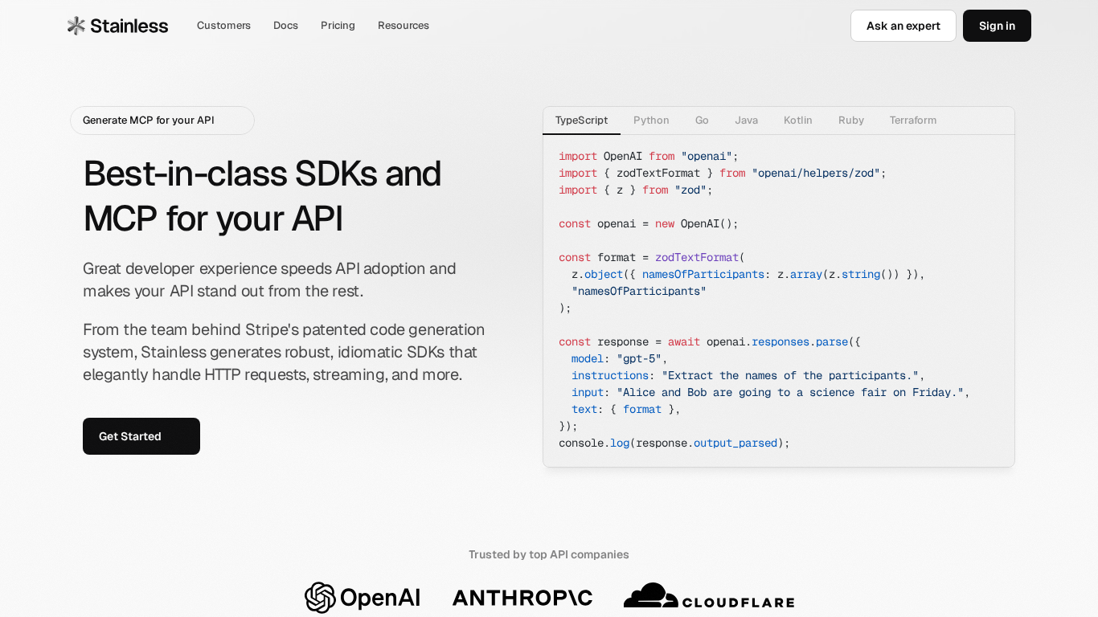This screenshot has height=617, width=1098.
Task: Switch to the Go code tab
Action: point(702,121)
